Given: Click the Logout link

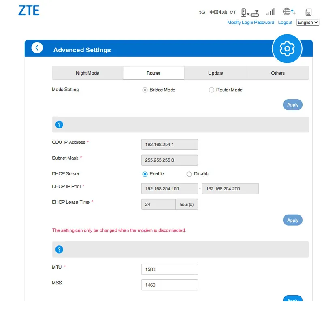Looking at the screenshot, I should [x=285, y=23].
